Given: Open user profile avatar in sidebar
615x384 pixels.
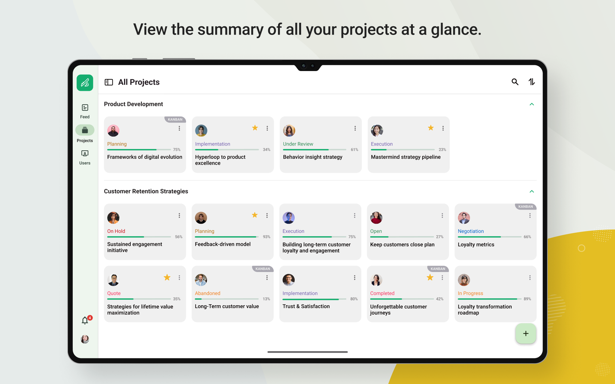Looking at the screenshot, I should [x=85, y=339].
